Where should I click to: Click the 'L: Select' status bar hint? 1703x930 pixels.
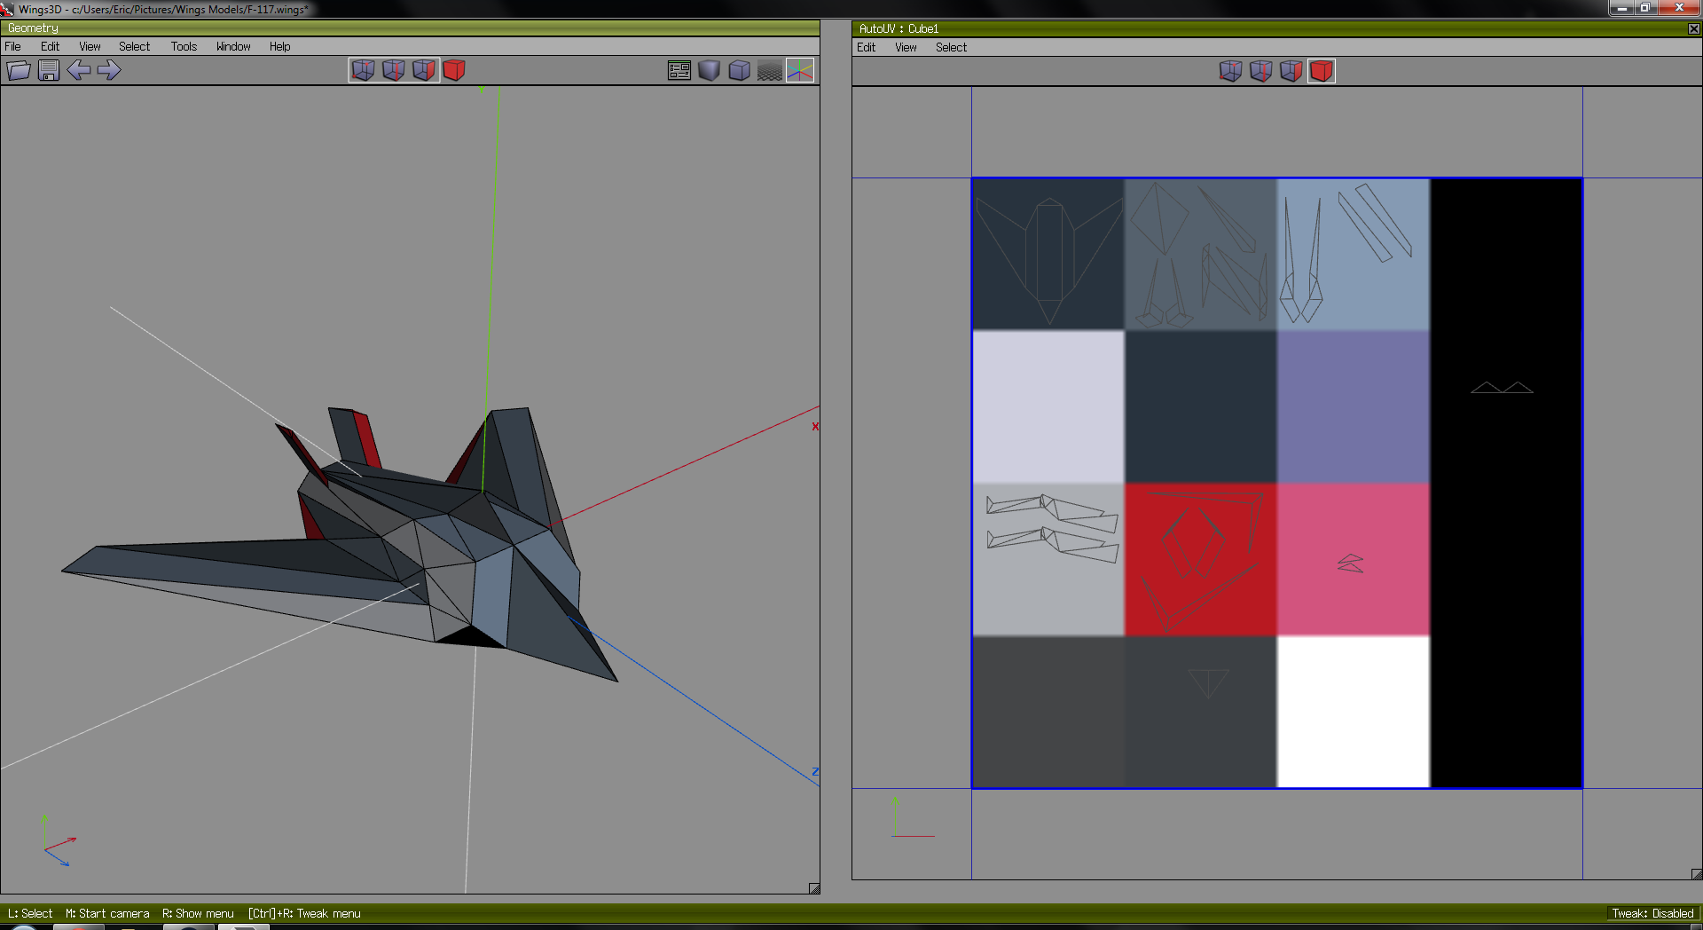(x=30, y=913)
